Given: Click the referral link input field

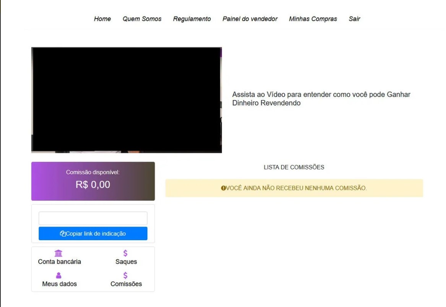Looking at the screenshot, I should [93, 218].
